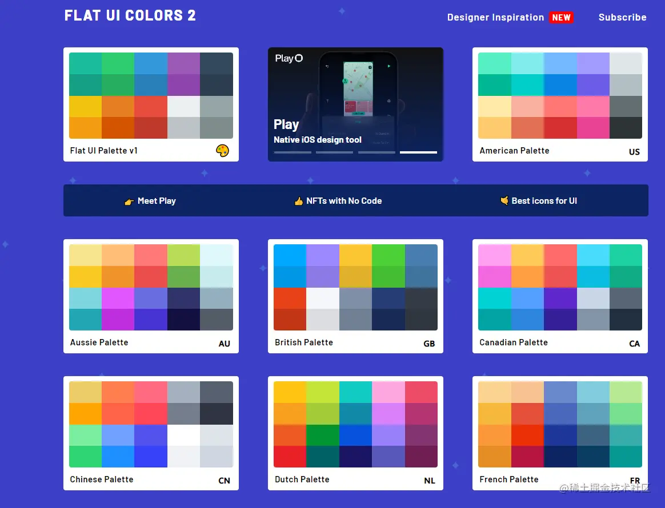Click the CN country code label
This screenshot has height=508, width=665.
pyautogui.click(x=224, y=481)
